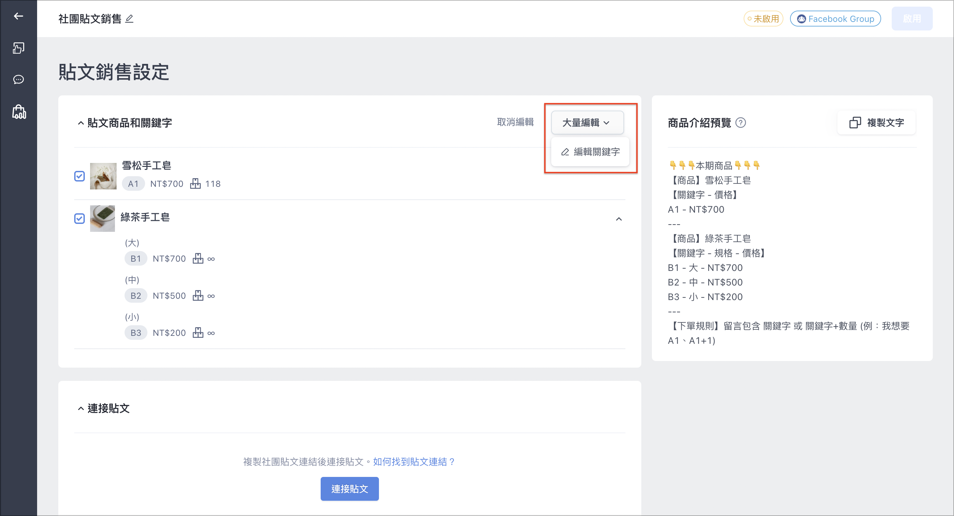Click 取消編輯 to cancel editing
This screenshot has width=954, height=516.
(x=515, y=122)
